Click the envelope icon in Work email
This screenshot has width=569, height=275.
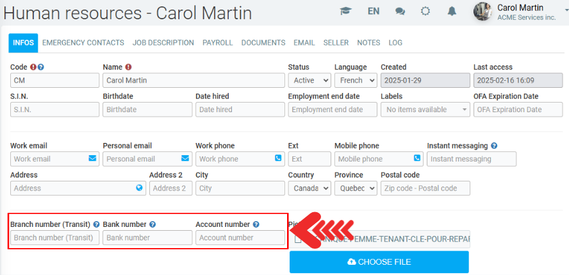click(x=92, y=158)
